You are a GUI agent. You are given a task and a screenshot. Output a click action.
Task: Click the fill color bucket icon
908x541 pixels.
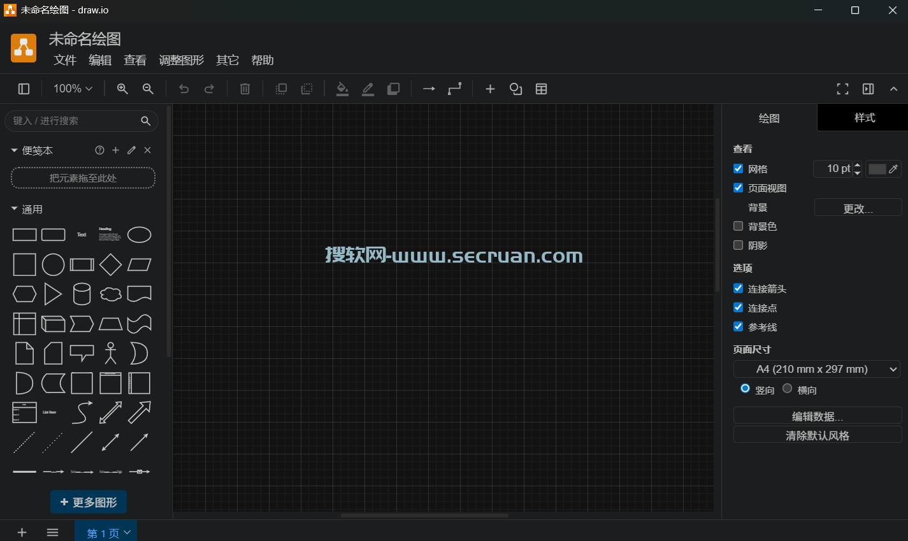342,89
